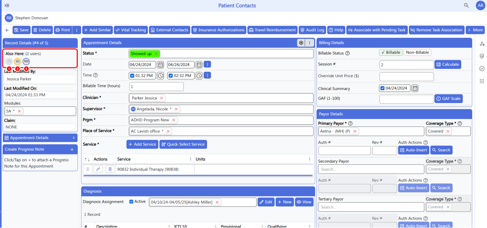Viewport: 487px width, 228px height.
Task: Open the Date field options menu
Action: 207,64
